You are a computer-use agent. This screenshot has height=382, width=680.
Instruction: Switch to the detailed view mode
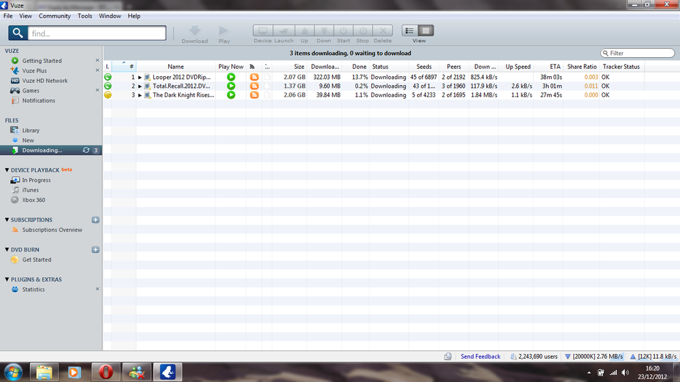(426, 31)
